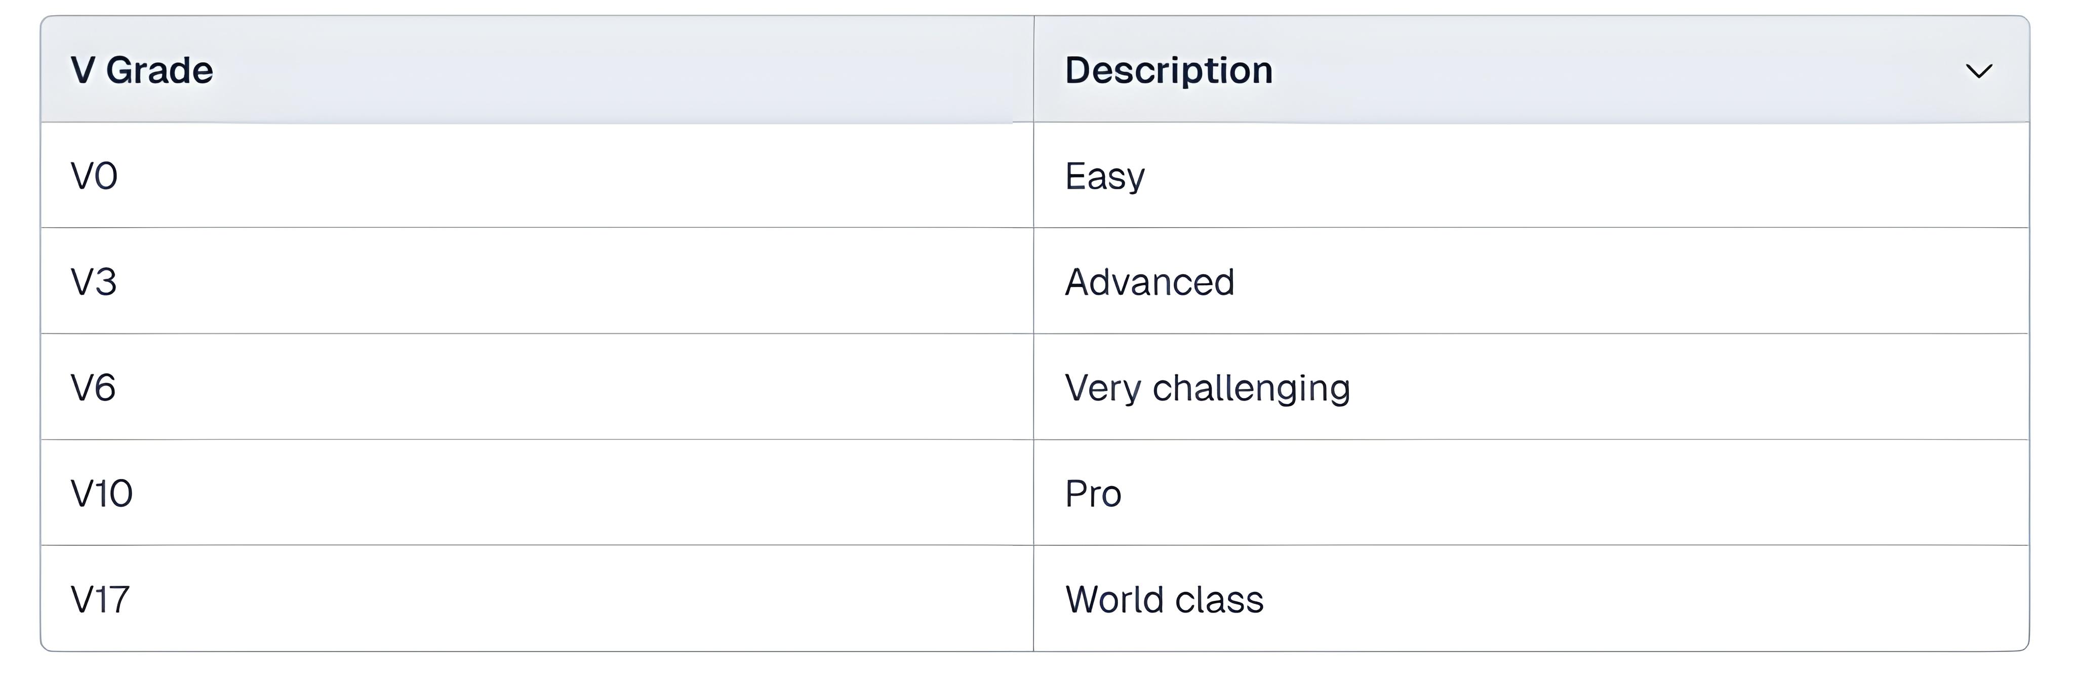Screen dimensions: 2074x696
Task: Click the World class description cell
Action: coord(1164,600)
